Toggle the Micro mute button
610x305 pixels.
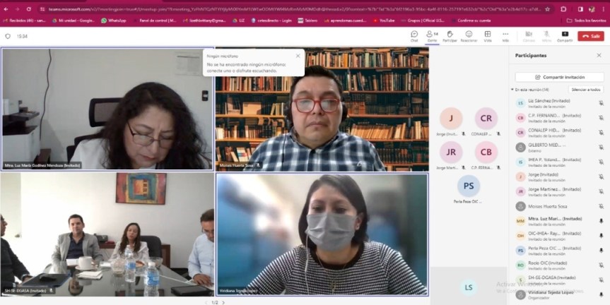coord(546,35)
